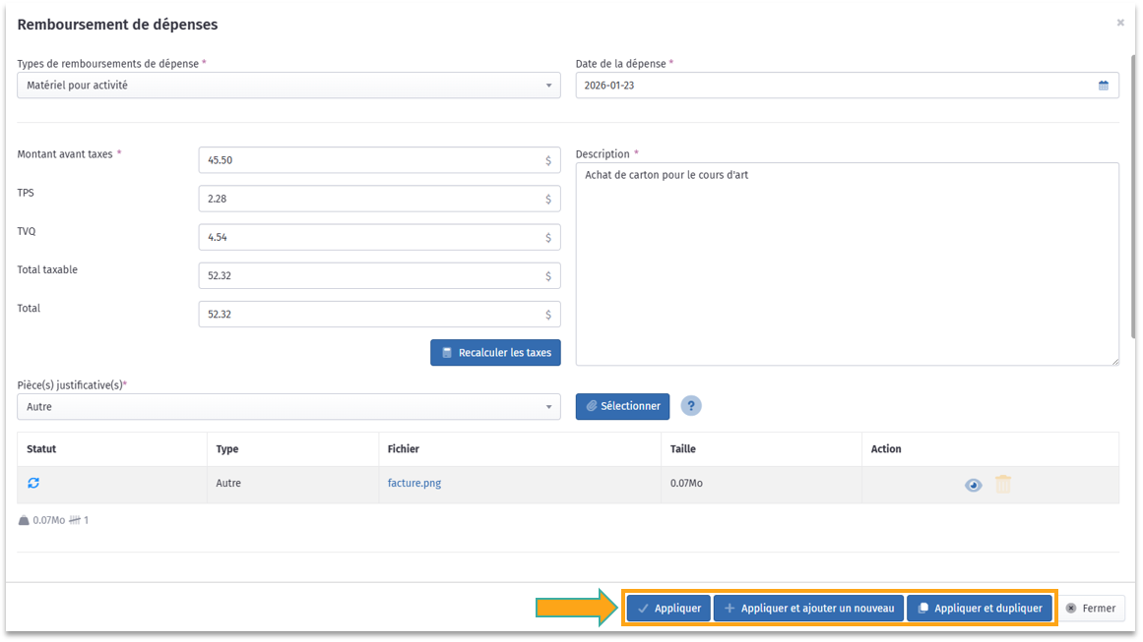Focus the TPS amount field
This screenshot has height=642, width=1143.
click(x=379, y=199)
